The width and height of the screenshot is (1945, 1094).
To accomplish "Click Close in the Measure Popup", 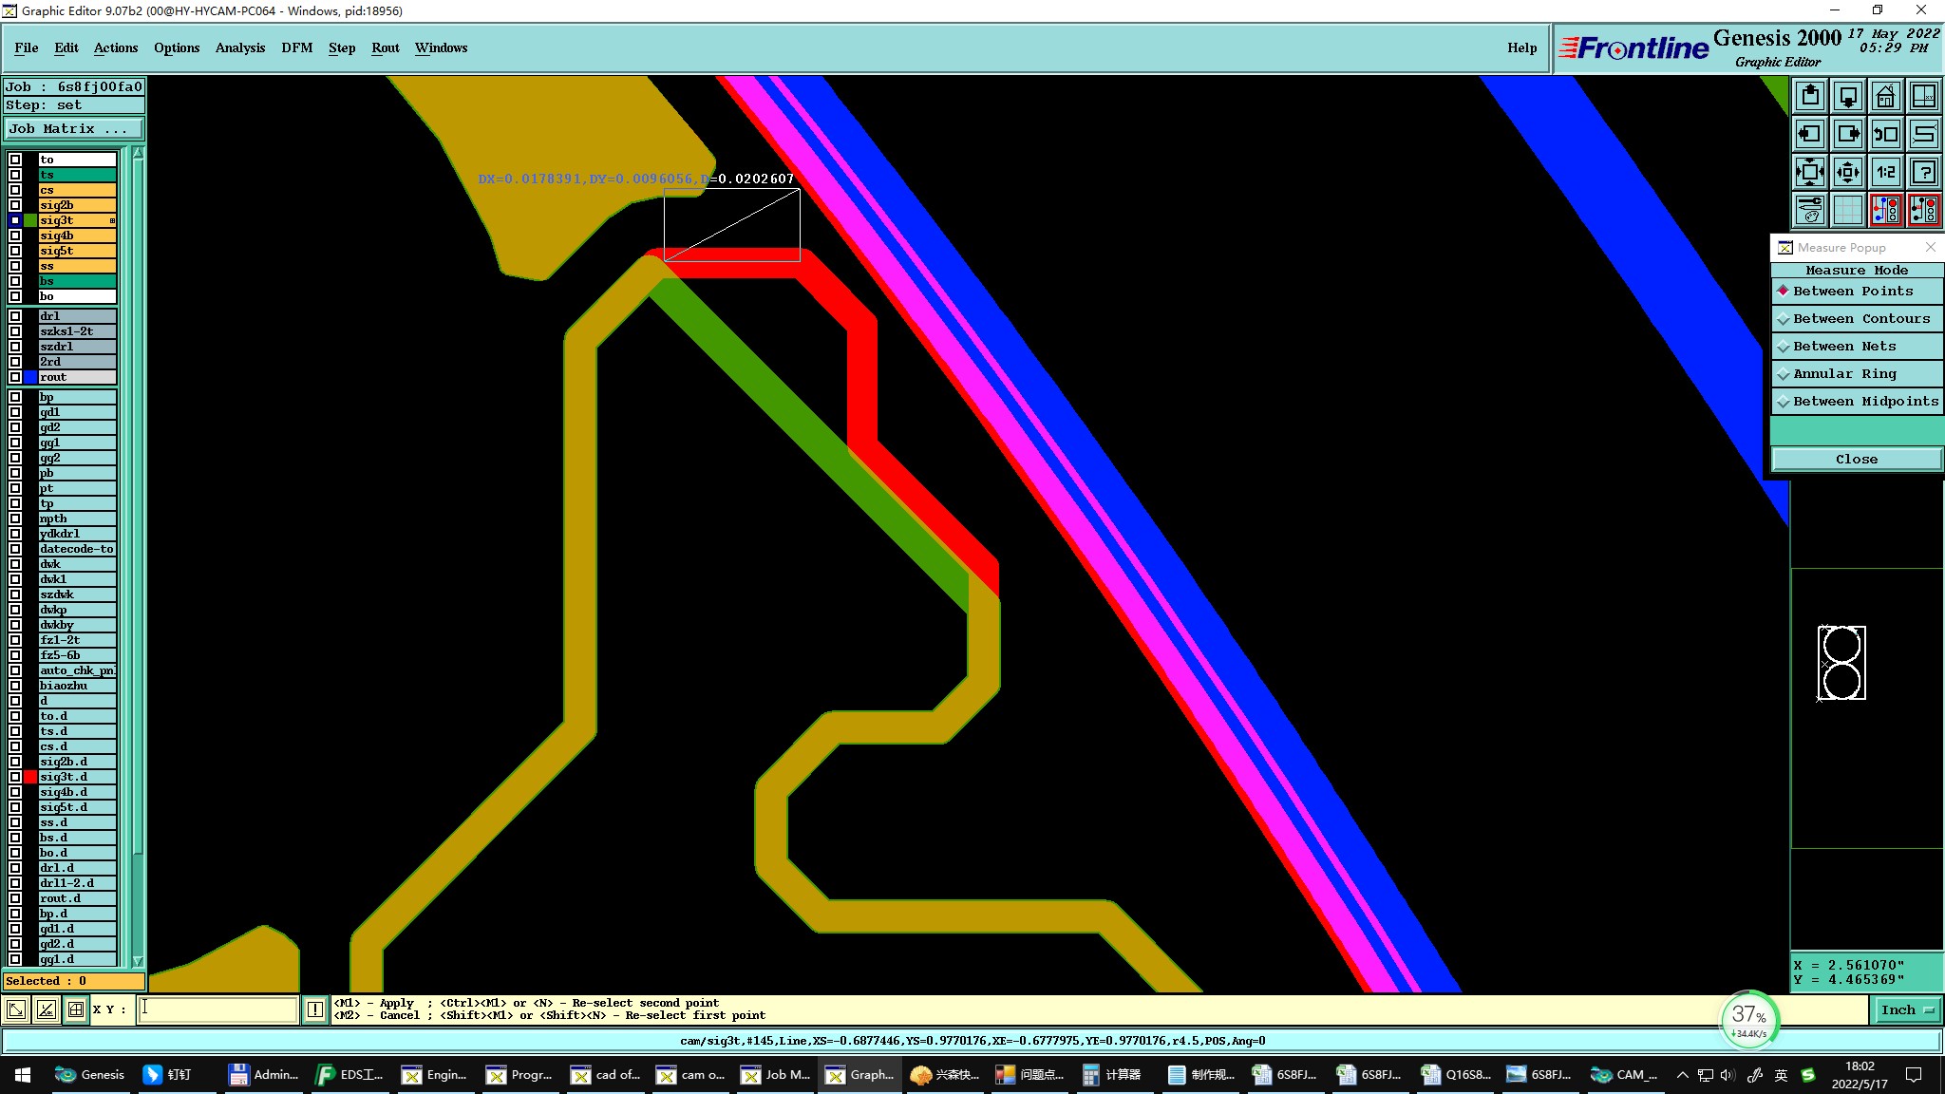I will 1856,460.
